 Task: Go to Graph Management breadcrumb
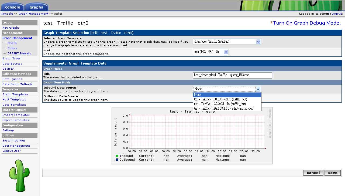33,13
